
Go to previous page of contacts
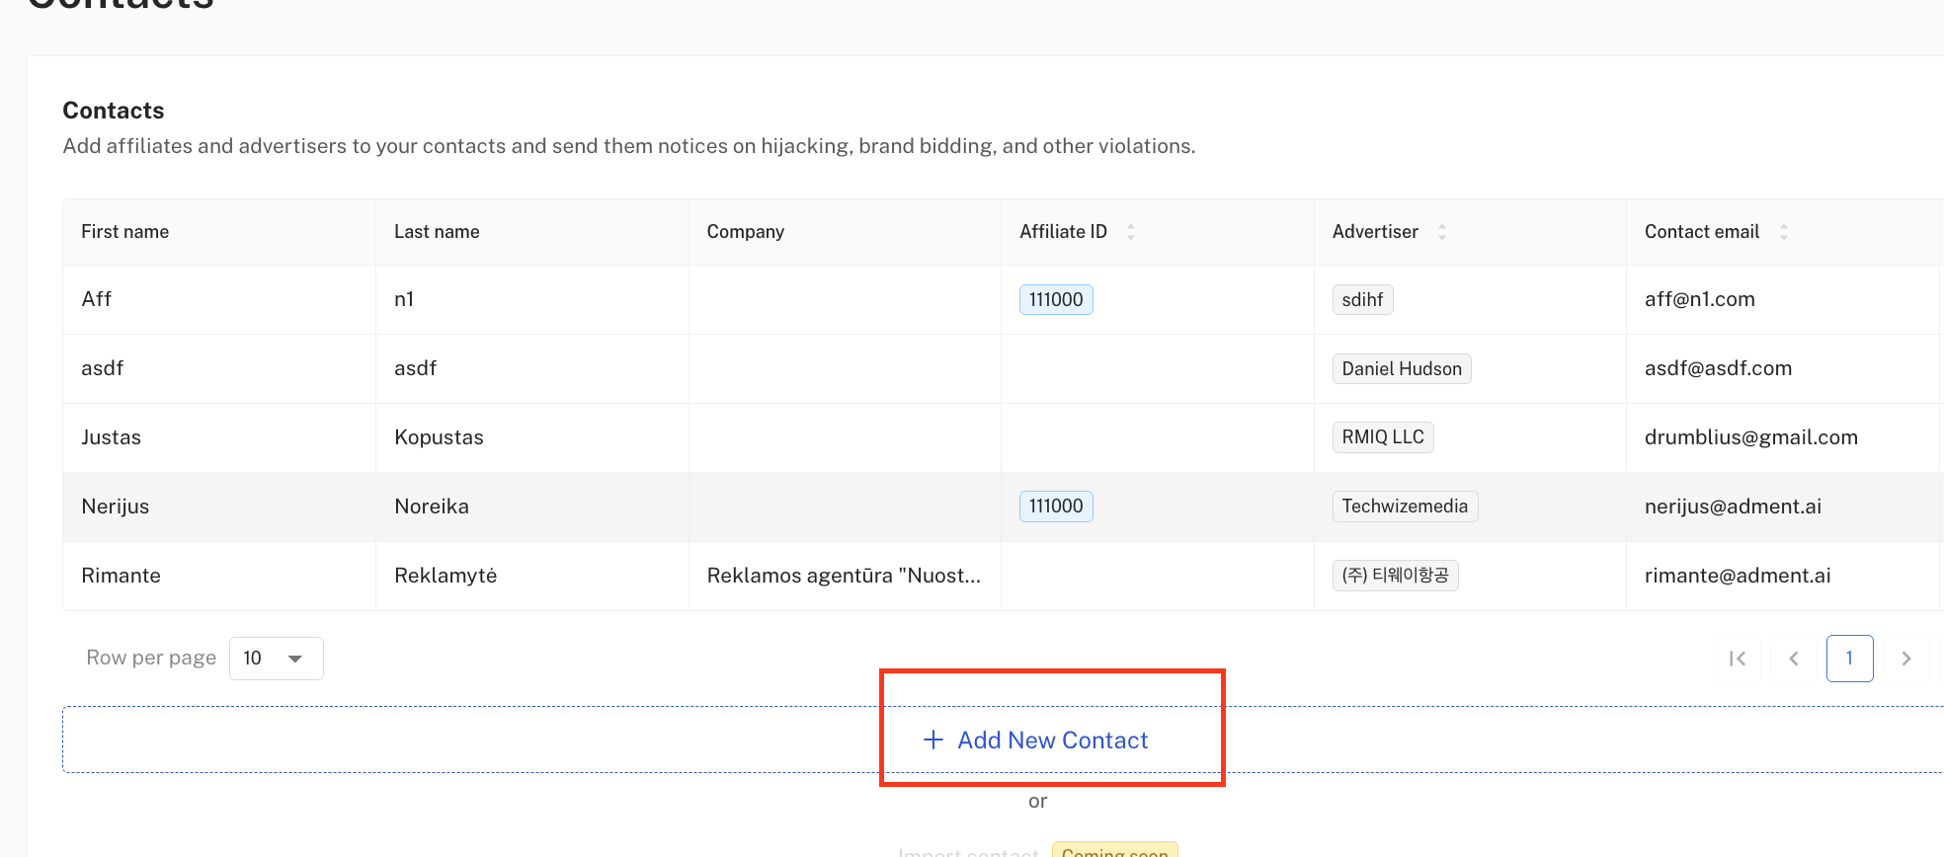pos(1794,659)
